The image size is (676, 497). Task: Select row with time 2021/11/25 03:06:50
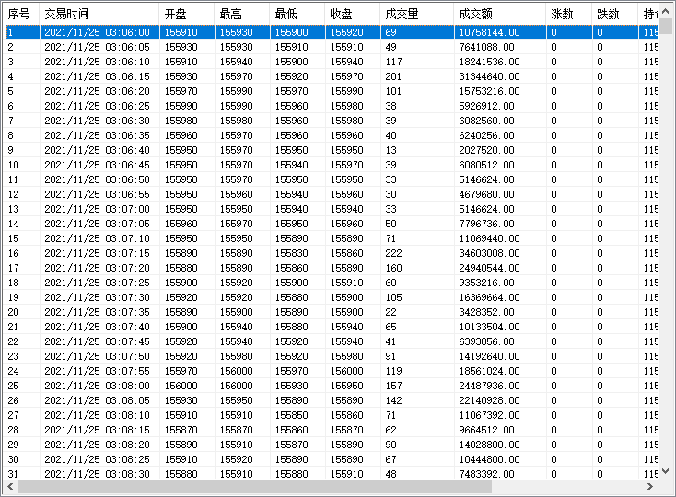(x=332, y=179)
